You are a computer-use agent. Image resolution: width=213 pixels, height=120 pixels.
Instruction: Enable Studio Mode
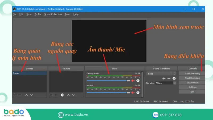click(x=192, y=83)
